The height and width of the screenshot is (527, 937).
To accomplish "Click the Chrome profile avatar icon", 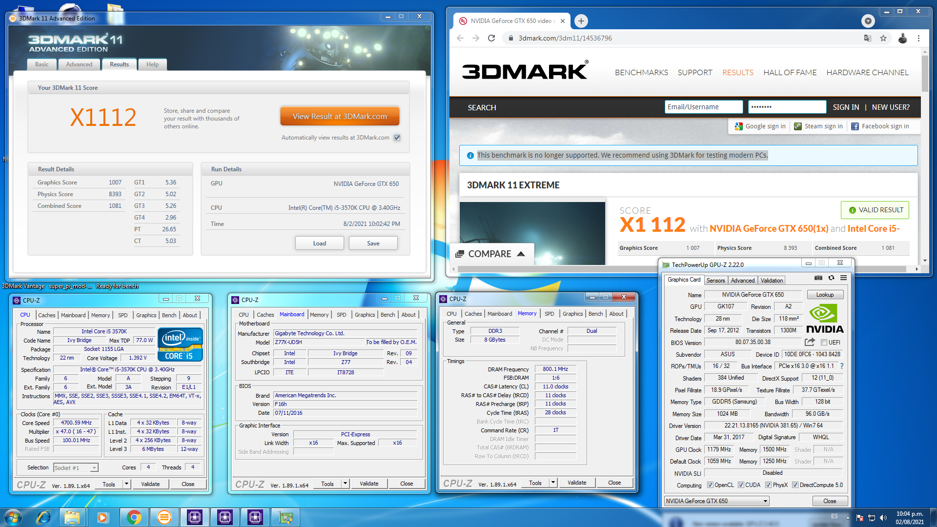I will pos(902,38).
